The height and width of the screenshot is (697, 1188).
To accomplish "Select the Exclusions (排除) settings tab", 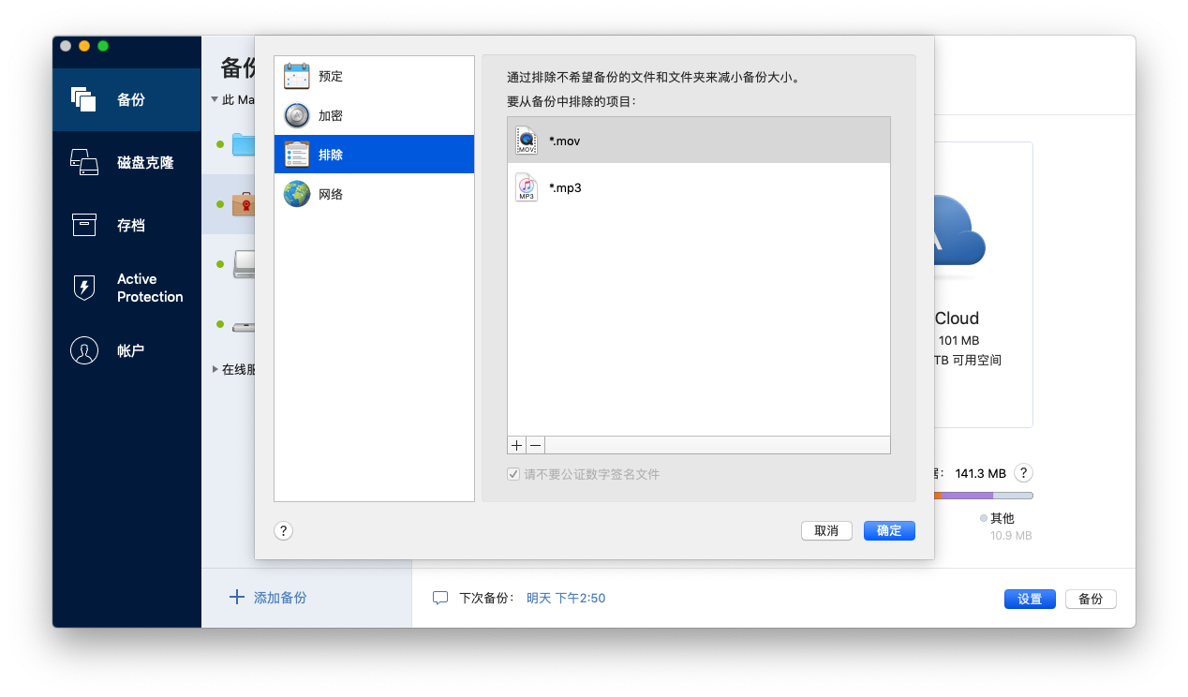I will click(x=374, y=155).
